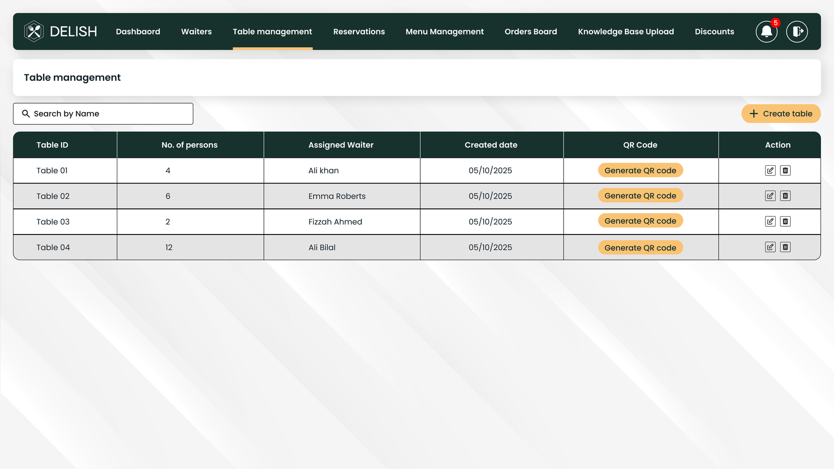This screenshot has height=469, width=834.
Task: Go to Discounts tab
Action: (714, 32)
